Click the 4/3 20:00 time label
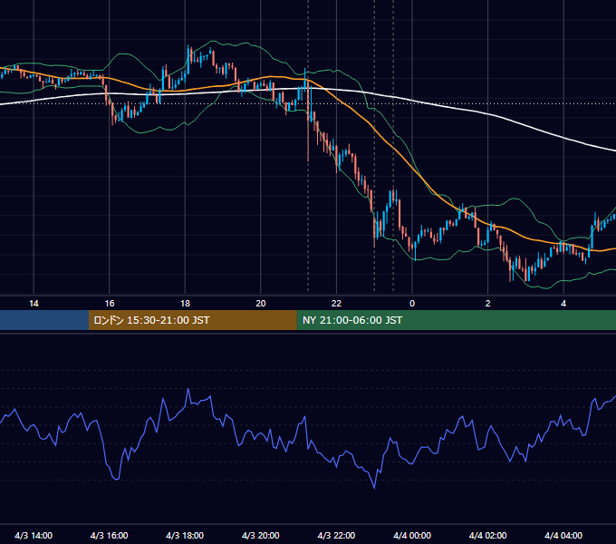The image size is (616, 544). click(x=261, y=535)
